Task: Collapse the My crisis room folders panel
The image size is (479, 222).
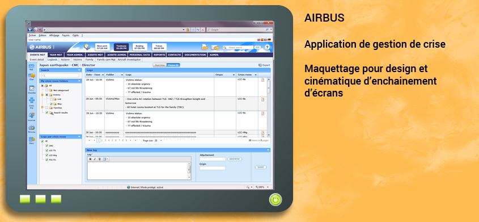Action: (79, 81)
